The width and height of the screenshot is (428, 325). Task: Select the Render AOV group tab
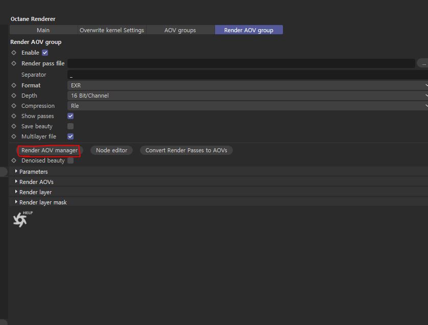click(x=249, y=30)
